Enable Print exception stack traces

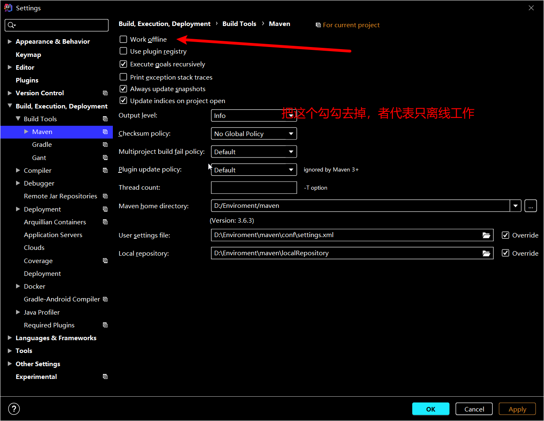click(123, 77)
